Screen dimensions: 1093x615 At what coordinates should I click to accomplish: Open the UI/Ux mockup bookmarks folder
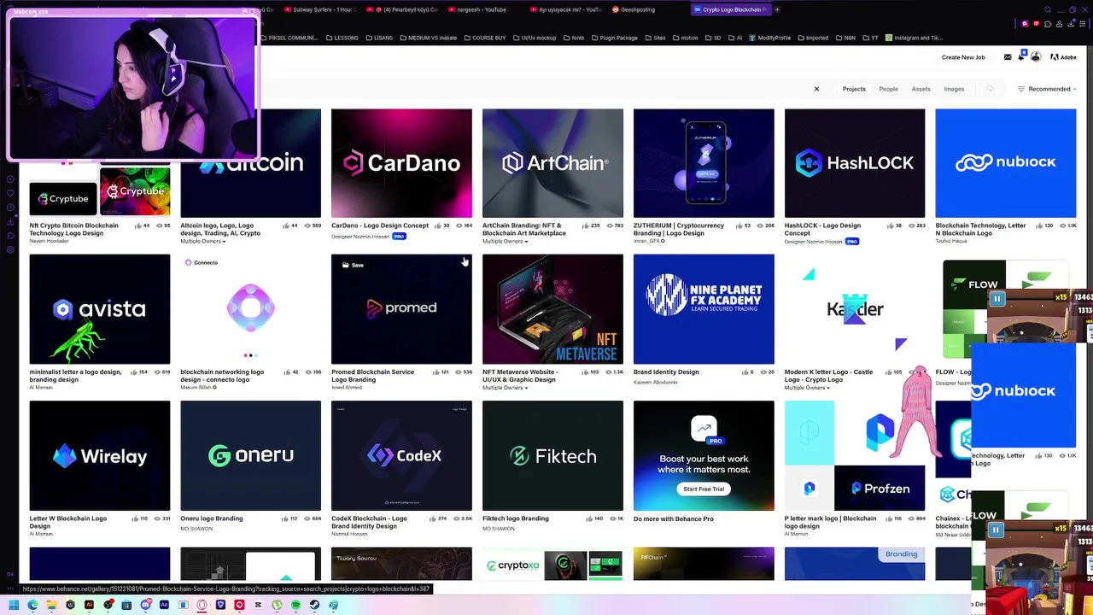coord(534,38)
